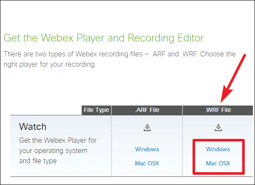Screen dimensions: 255x185
Task: Click the ".WRF." word in the intro paragraph
Action: pyautogui.click(x=190, y=54)
